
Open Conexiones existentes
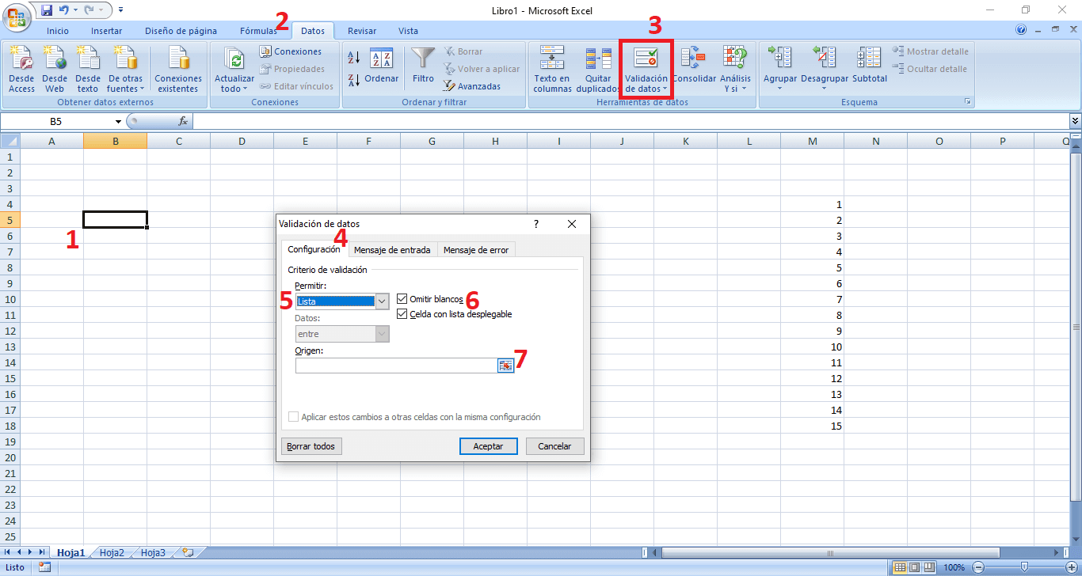[x=178, y=70]
